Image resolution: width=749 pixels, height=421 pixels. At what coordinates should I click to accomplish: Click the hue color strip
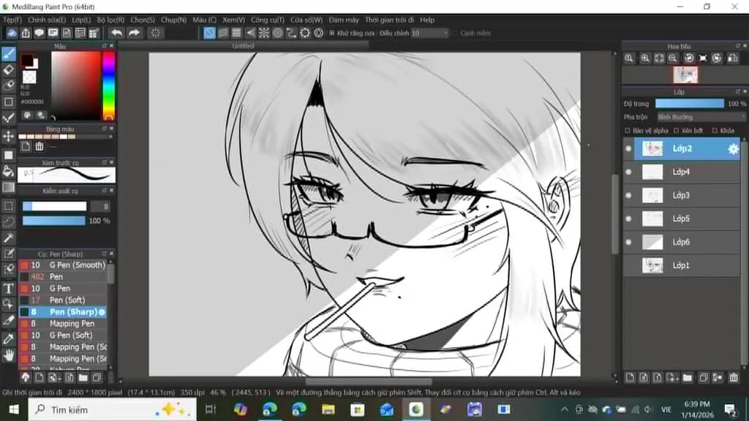point(108,86)
